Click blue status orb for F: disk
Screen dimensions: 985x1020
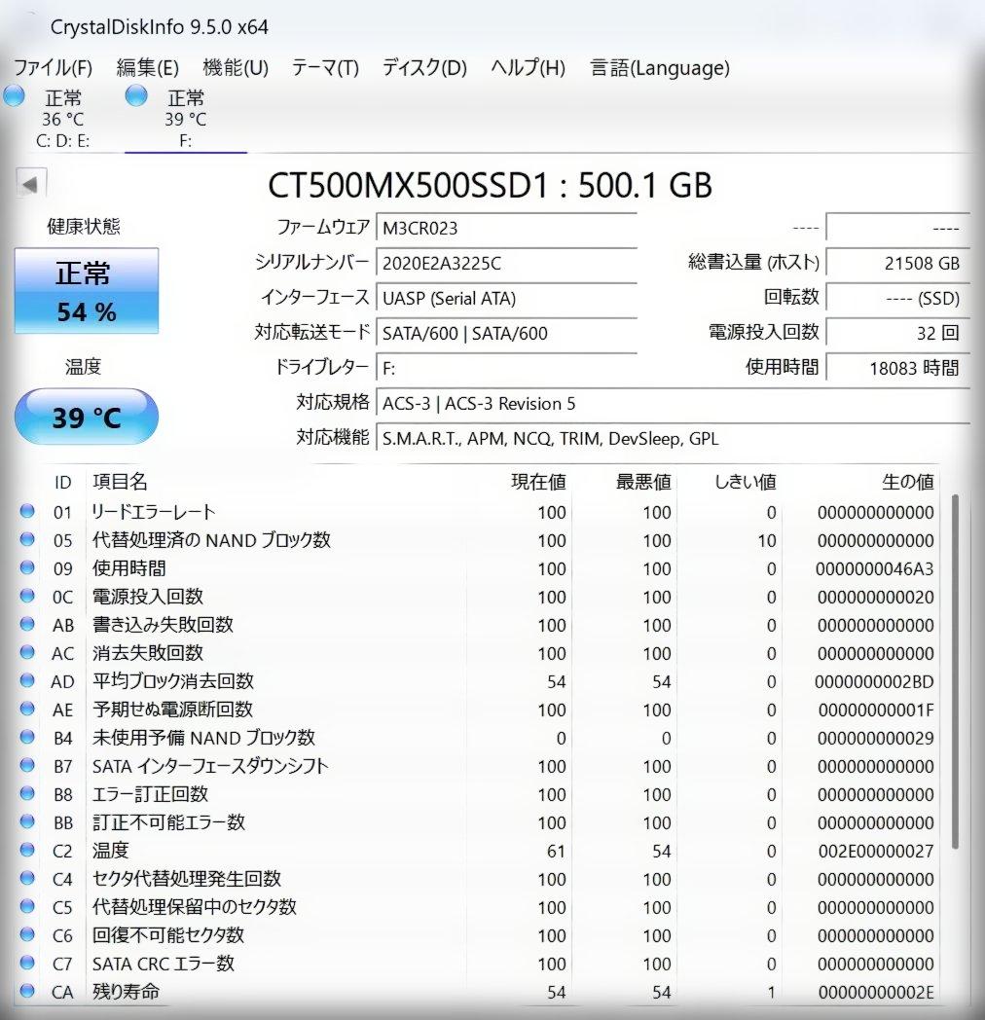136,95
